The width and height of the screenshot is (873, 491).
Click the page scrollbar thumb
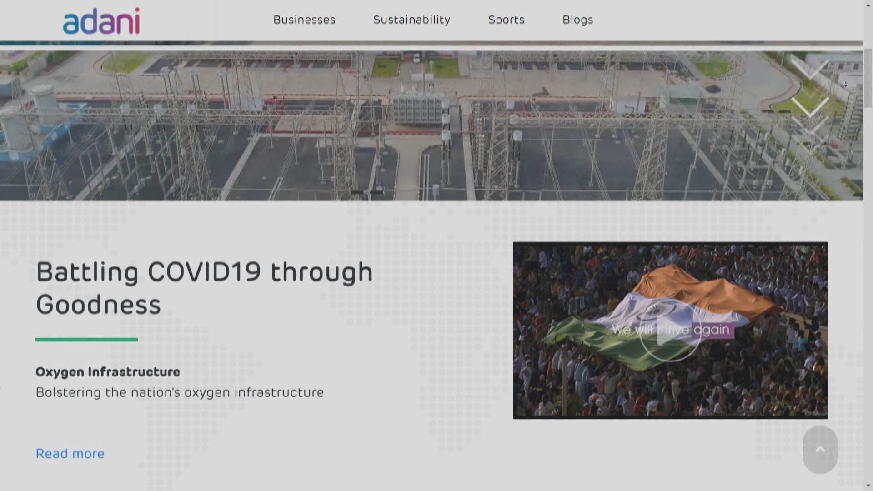click(868, 77)
